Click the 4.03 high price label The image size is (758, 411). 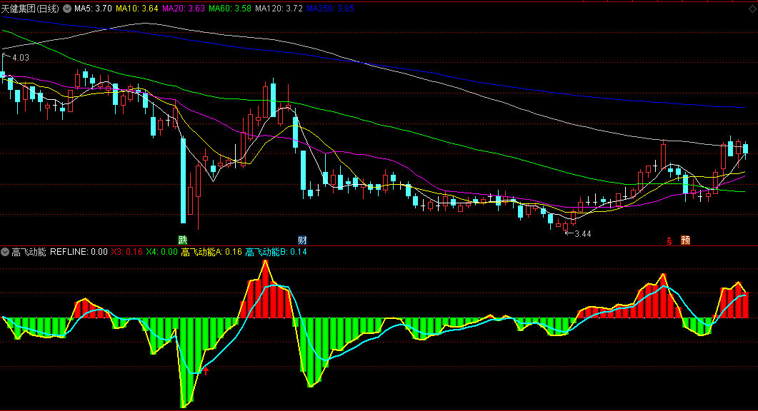[20, 58]
